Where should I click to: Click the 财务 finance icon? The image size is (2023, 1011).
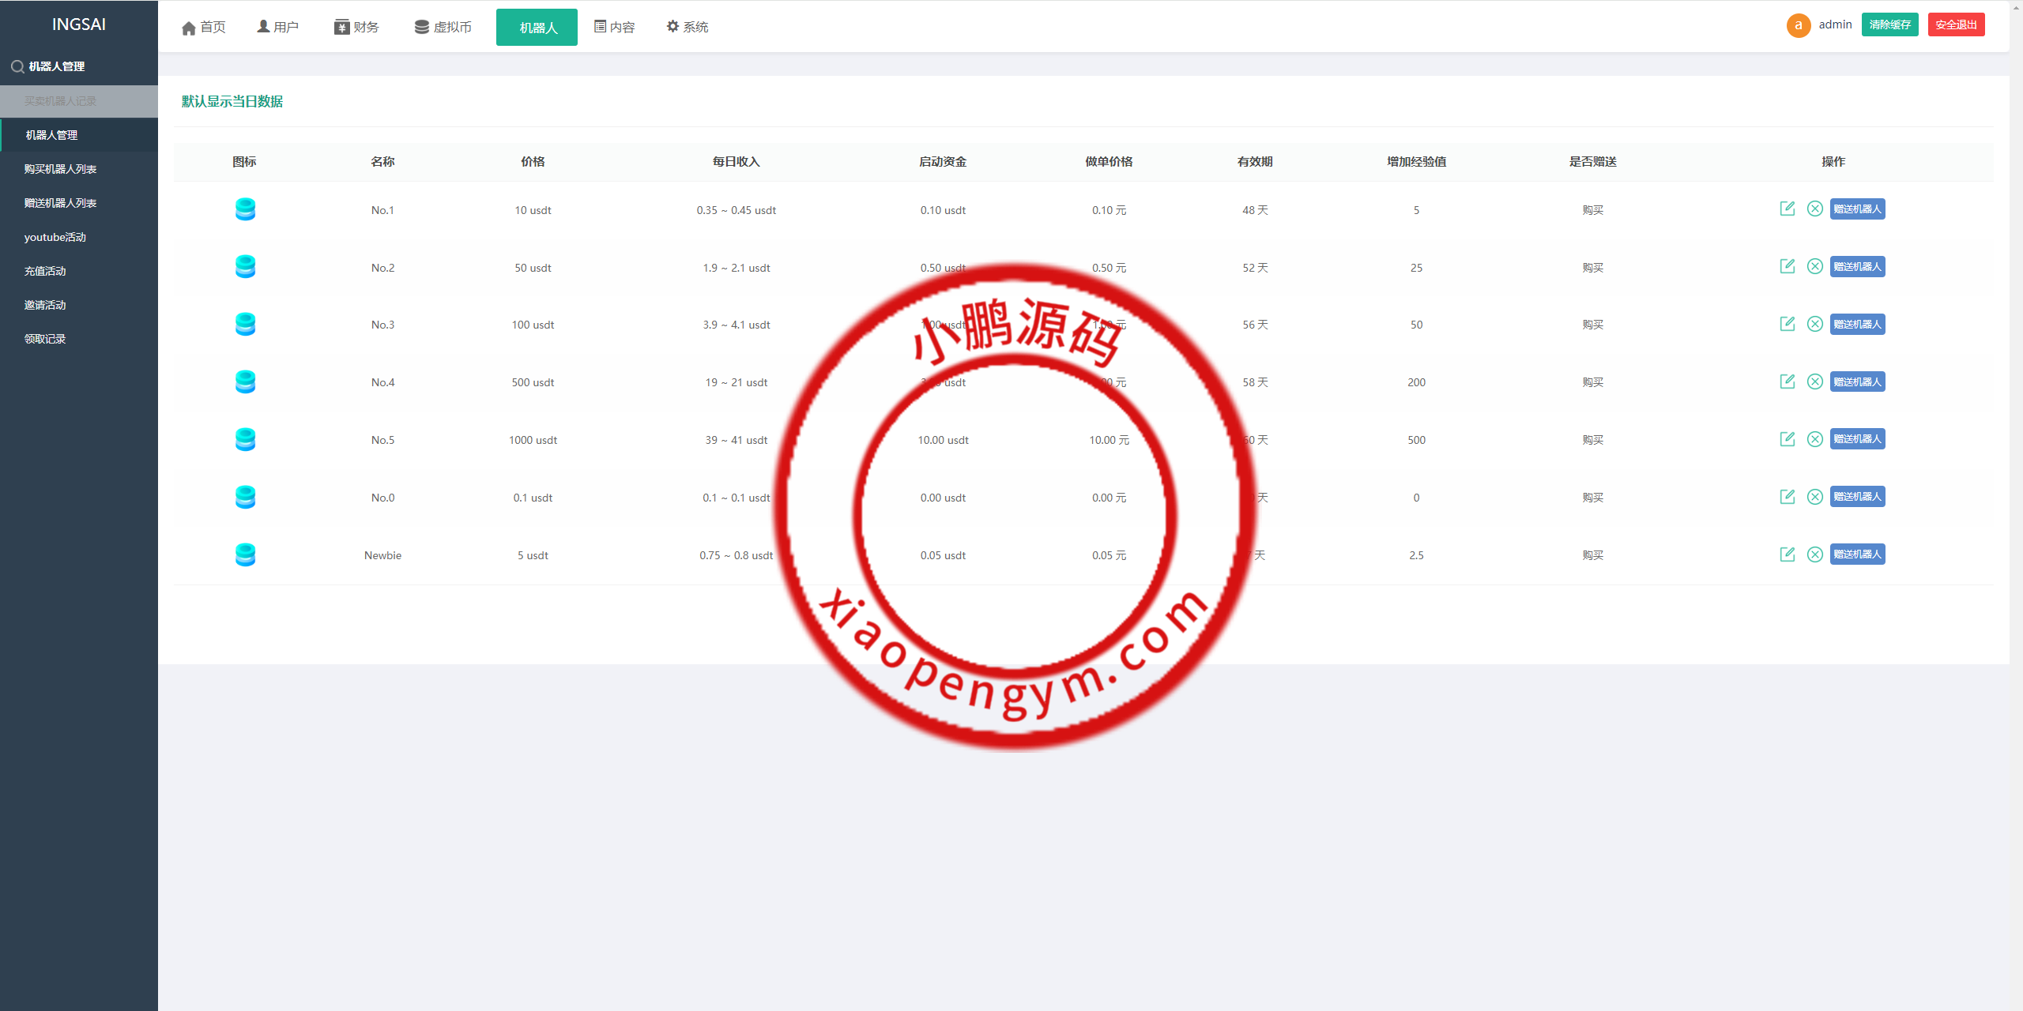coord(340,25)
